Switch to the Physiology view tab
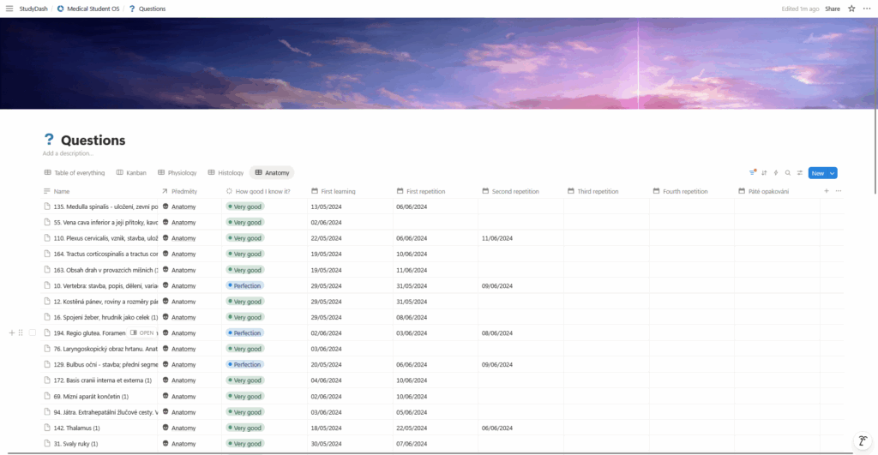The height and width of the screenshot is (455, 878). coord(177,172)
